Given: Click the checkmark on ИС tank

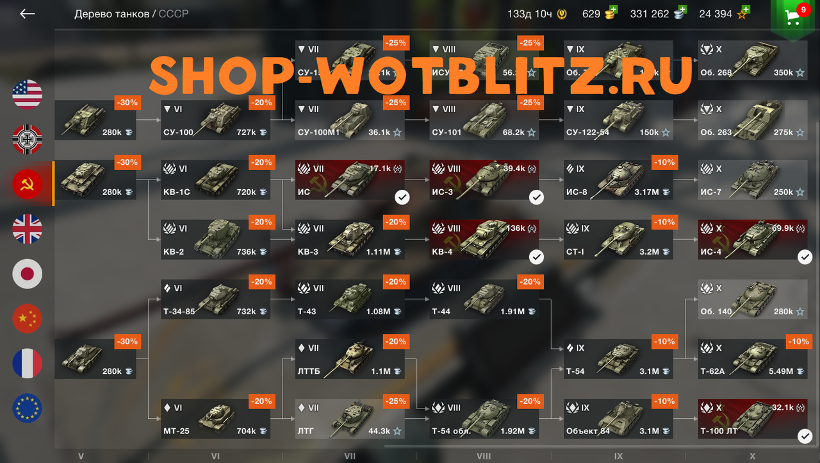Looking at the screenshot, I should coord(402,198).
